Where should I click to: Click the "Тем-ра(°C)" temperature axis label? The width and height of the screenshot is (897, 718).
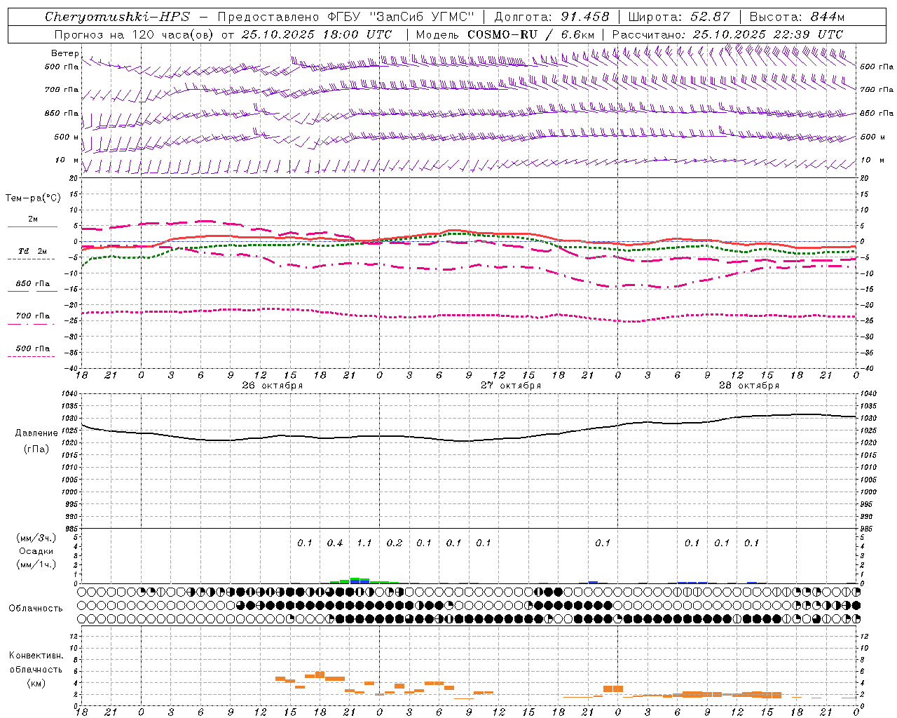click(x=33, y=198)
